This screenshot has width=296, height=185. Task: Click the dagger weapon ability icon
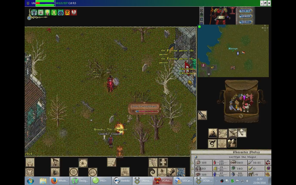(202, 115)
